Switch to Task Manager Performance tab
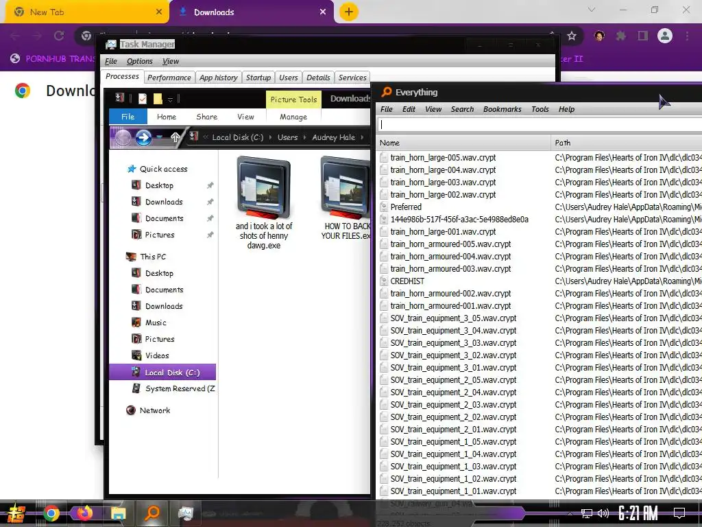The width and height of the screenshot is (702, 527). 169,78
